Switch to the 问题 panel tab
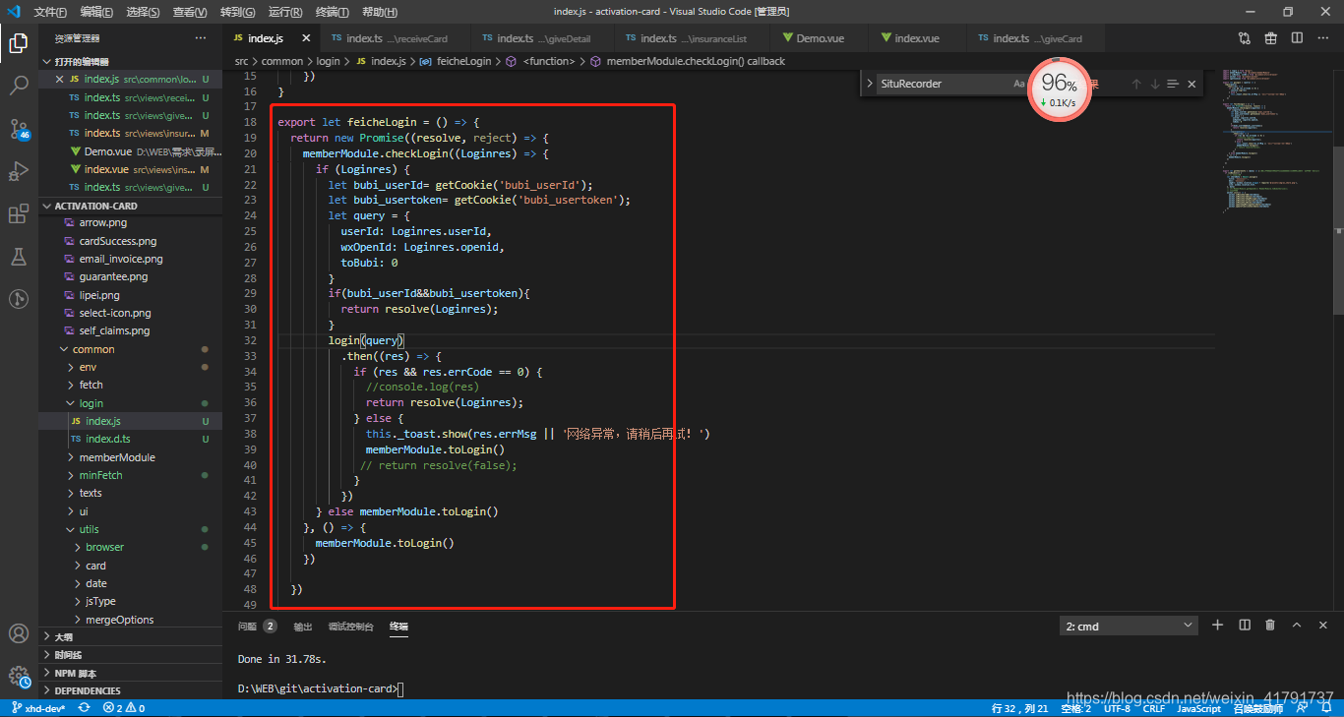1344x717 pixels. [247, 627]
